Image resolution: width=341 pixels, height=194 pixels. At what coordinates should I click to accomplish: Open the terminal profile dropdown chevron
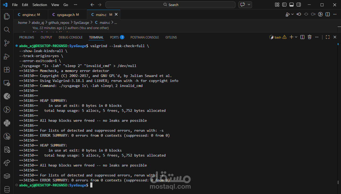(296, 37)
